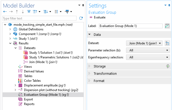Click the refresh filter icon
172x110 pixels.
click(81, 18)
